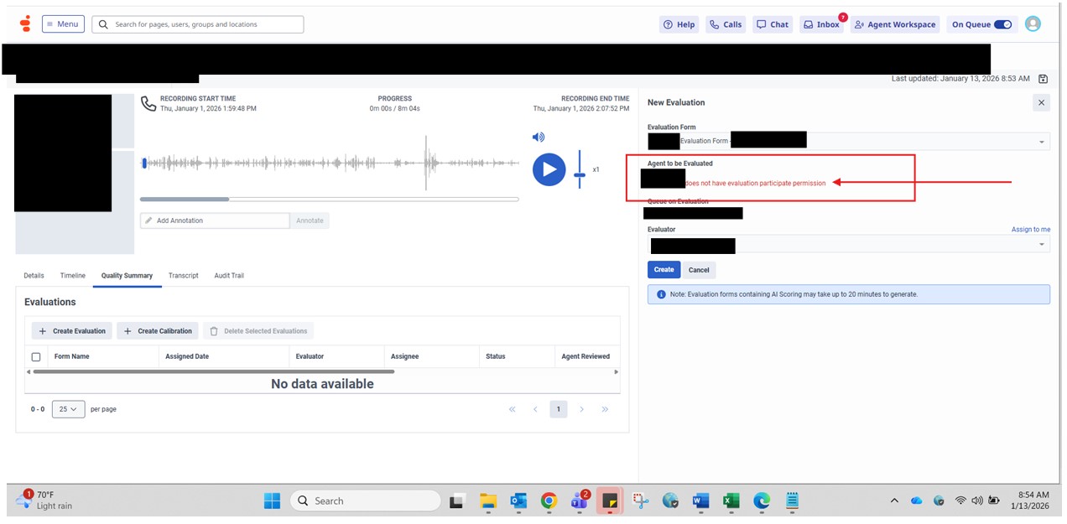The image size is (1067, 524).
Task: Click the audio waveform timeline
Action: (330, 163)
